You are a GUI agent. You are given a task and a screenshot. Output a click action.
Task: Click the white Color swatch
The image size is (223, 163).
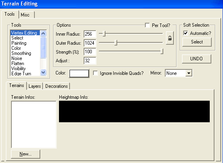coord(79,74)
